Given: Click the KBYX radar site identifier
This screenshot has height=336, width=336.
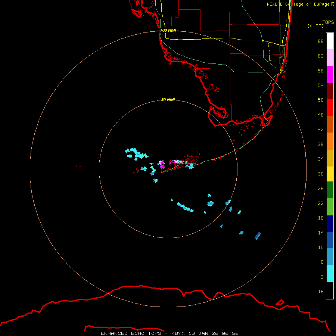Looking at the screenshot, I should pos(178,333).
